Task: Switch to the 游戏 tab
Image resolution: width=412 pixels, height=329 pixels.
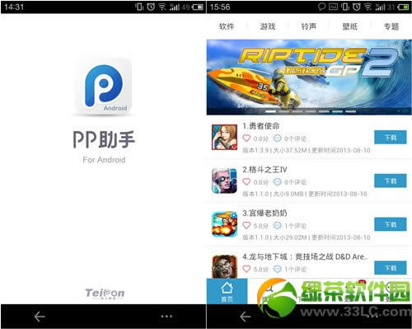Action: click(x=268, y=26)
